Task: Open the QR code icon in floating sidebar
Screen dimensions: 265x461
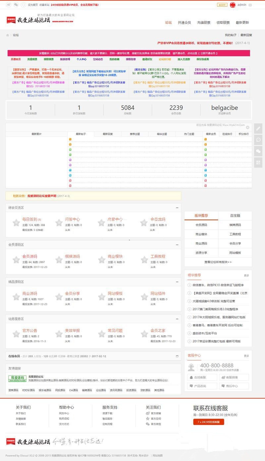Action: point(258,162)
